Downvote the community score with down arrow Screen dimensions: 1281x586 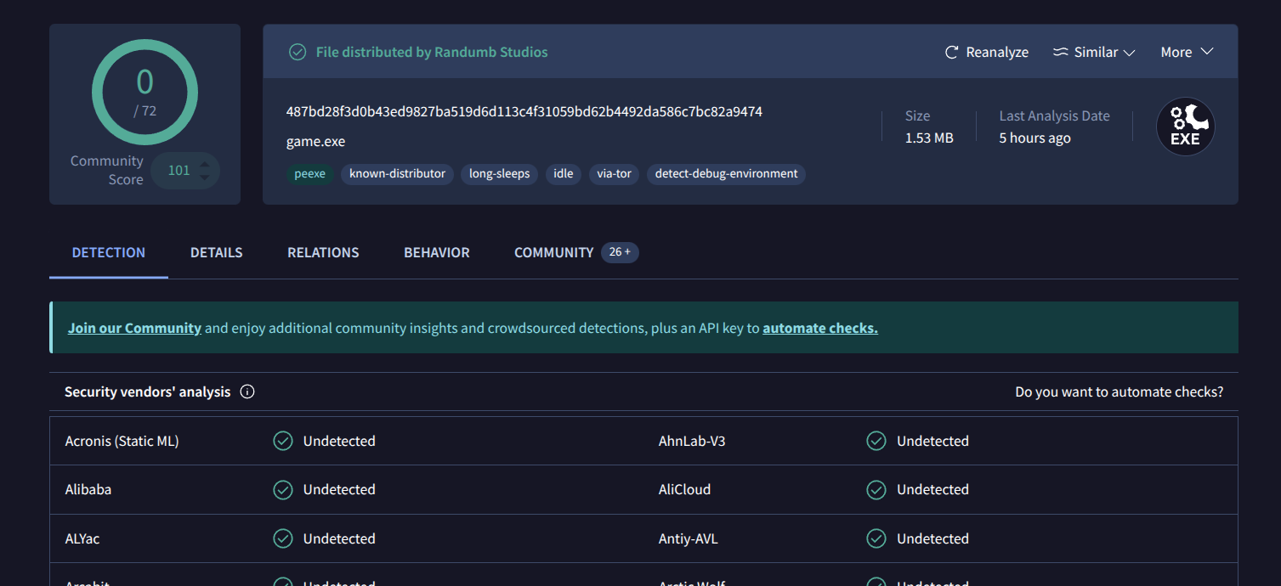tap(205, 177)
